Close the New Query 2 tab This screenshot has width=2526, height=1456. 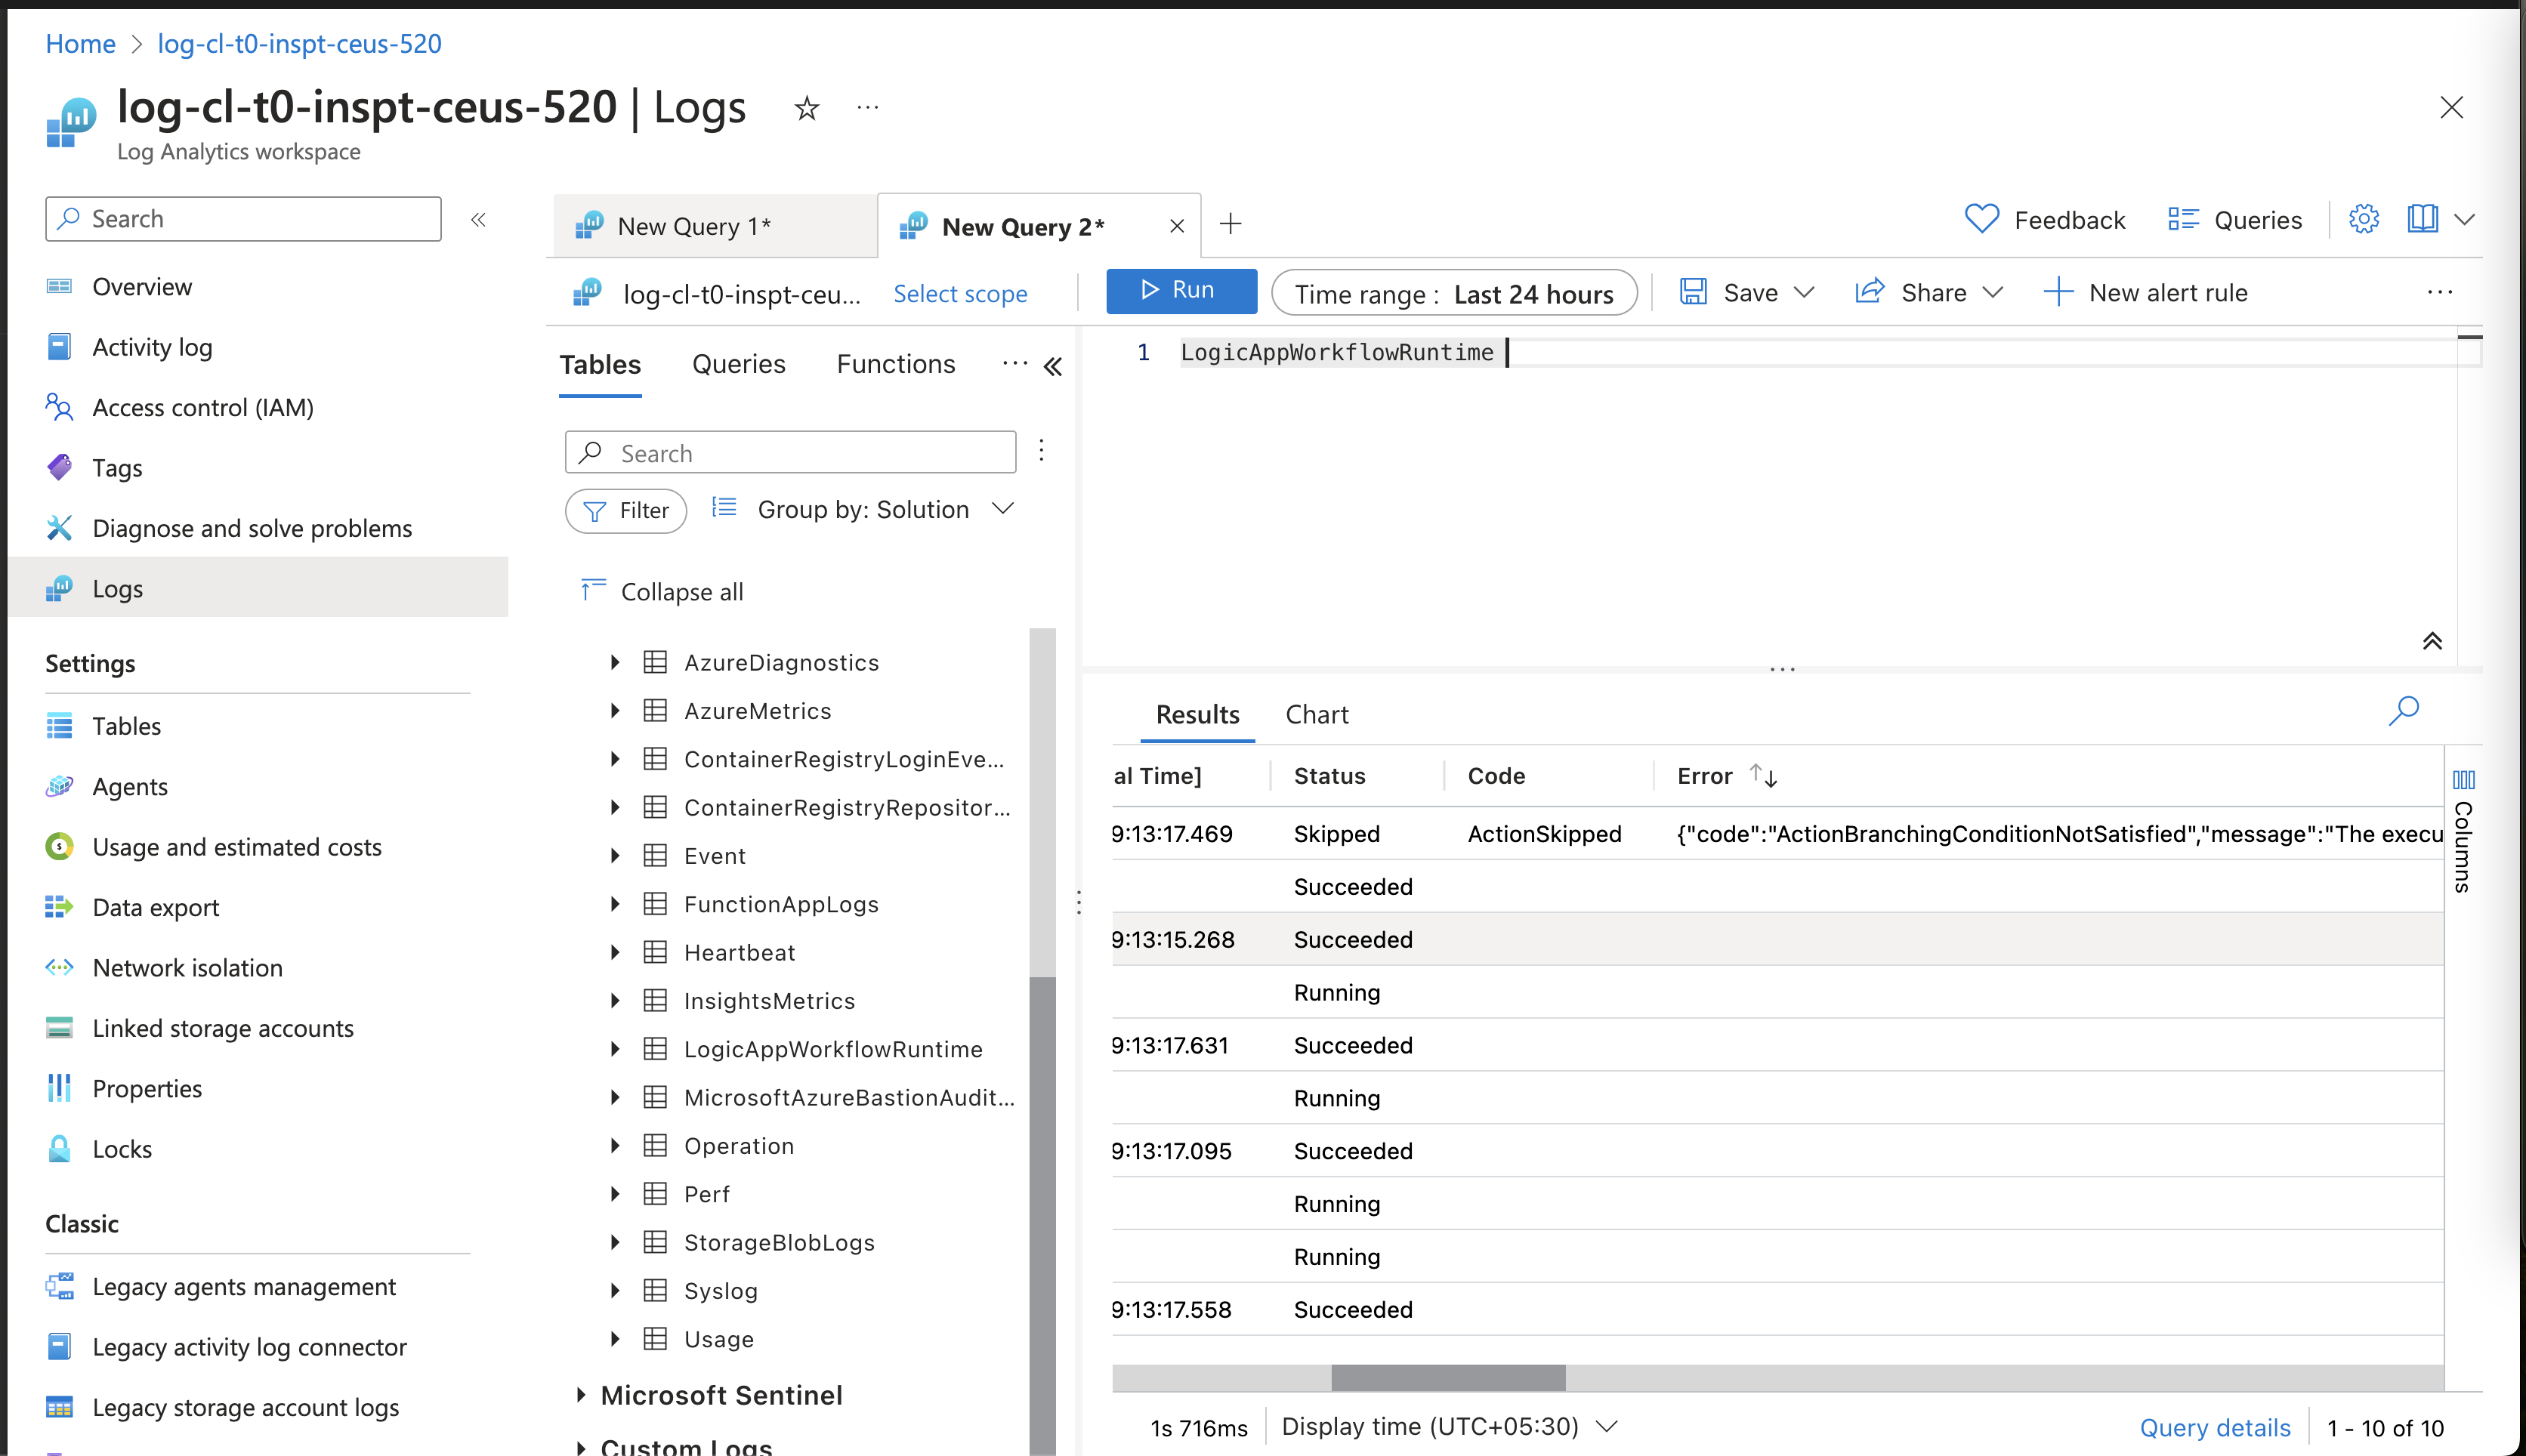point(1177,226)
